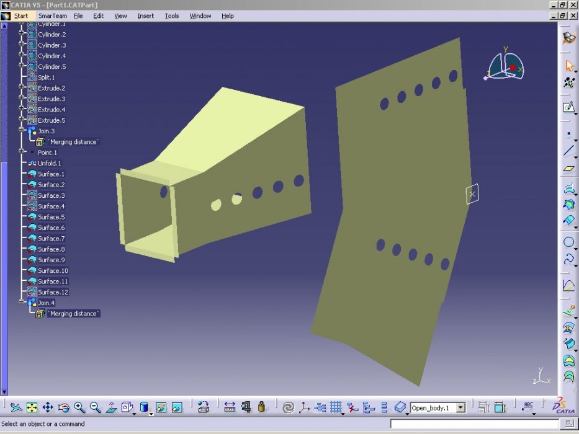Toggle the Hide/Show icon in bottom toolbar
The image size is (579, 434).
point(161,407)
